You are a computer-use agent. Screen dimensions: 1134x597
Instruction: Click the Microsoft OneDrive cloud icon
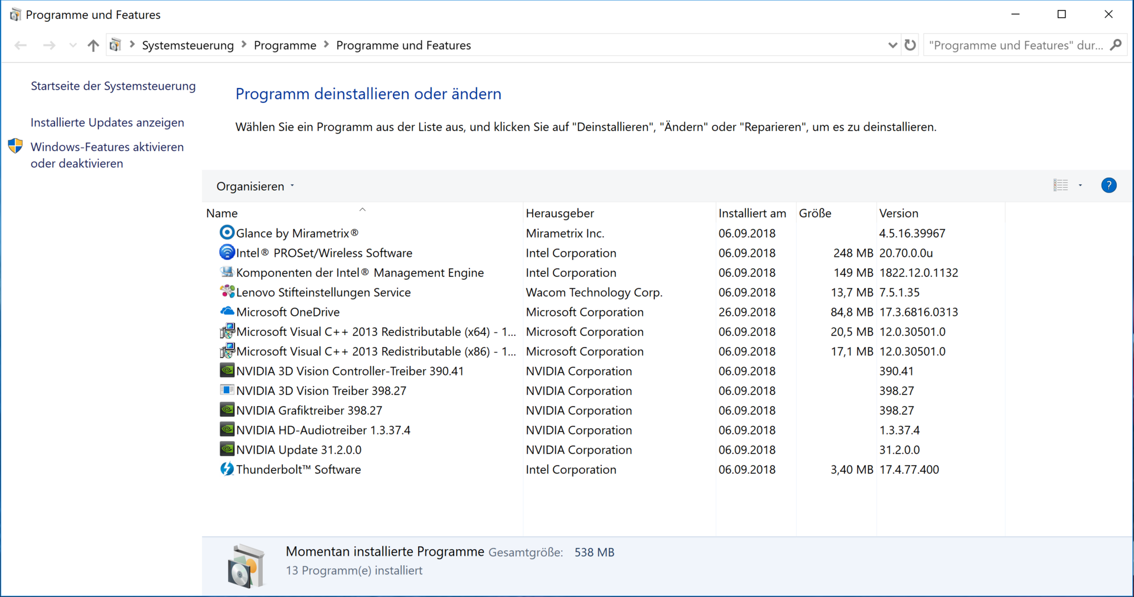(227, 311)
